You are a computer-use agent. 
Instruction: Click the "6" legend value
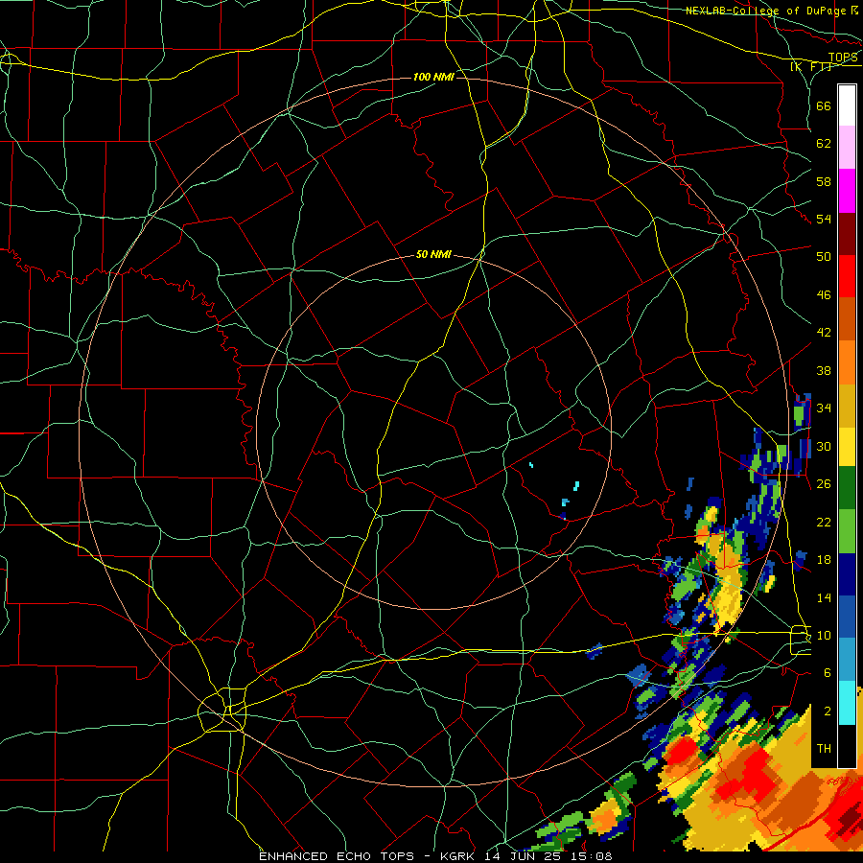coord(827,672)
